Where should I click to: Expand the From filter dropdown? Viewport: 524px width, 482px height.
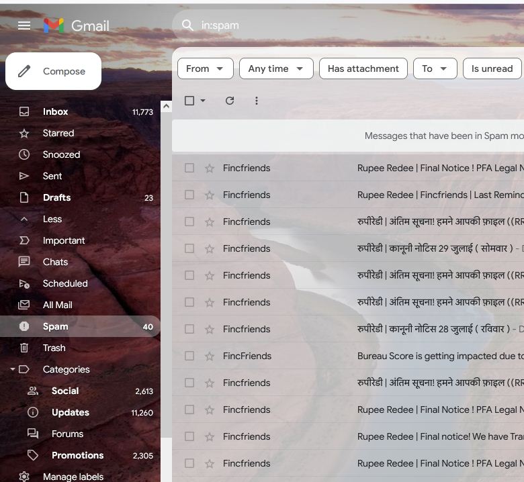click(205, 68)
